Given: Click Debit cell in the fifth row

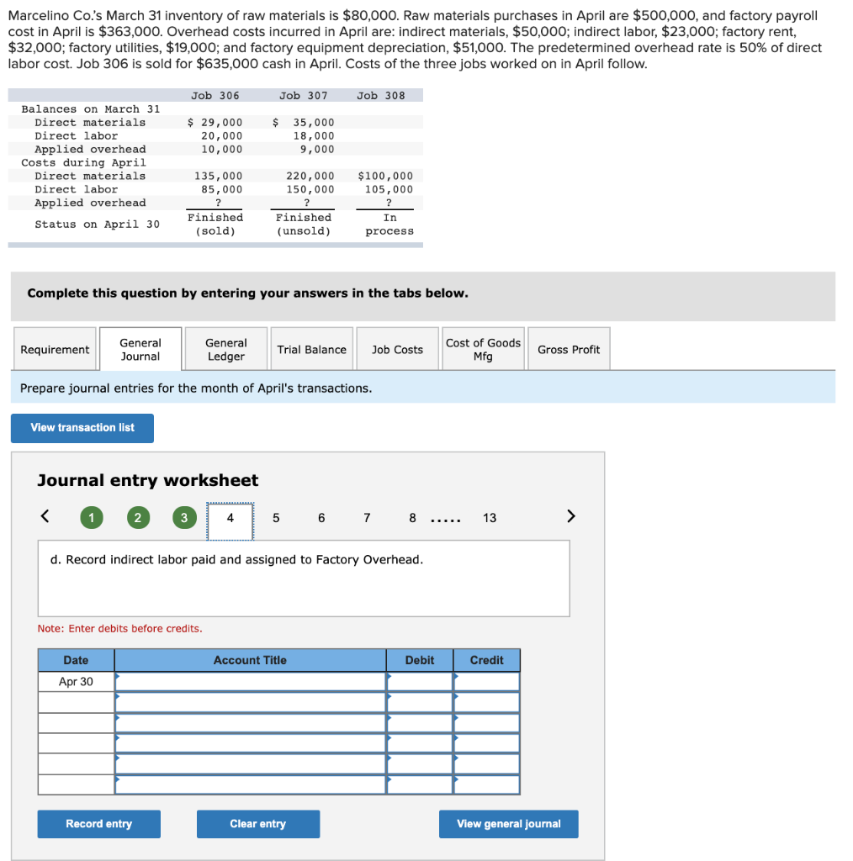Looking at the screenshot, I should [420, 763].
